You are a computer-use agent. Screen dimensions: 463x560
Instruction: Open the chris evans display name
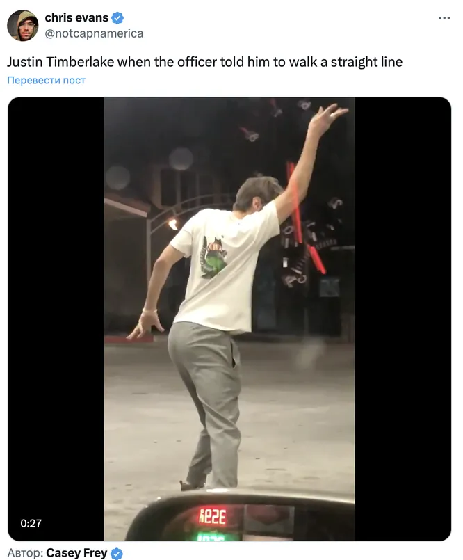(76, 17)
